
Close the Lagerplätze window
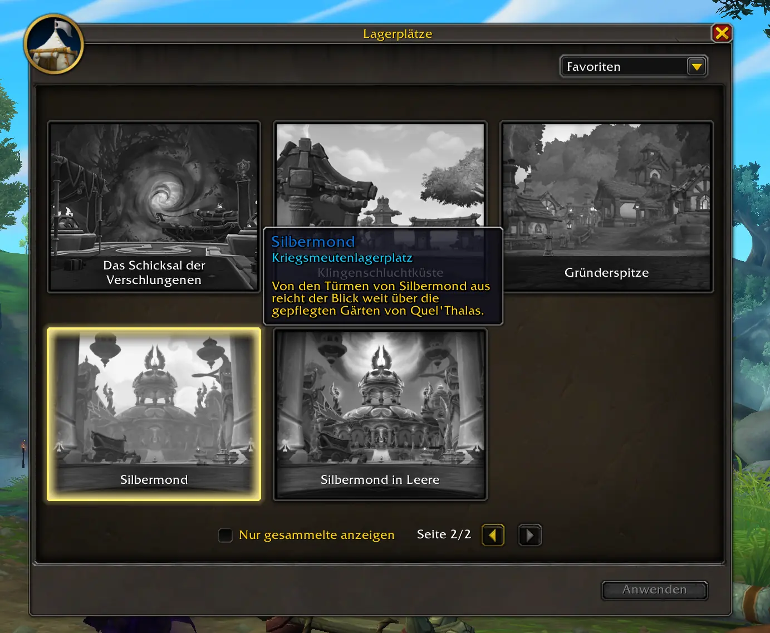coord(722,33)
